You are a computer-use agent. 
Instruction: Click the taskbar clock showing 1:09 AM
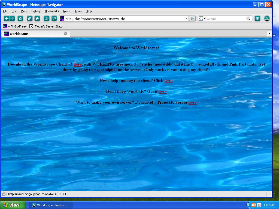pos(269,205)
